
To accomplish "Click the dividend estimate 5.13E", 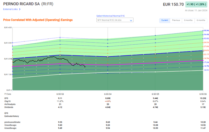I will (203, 107).
